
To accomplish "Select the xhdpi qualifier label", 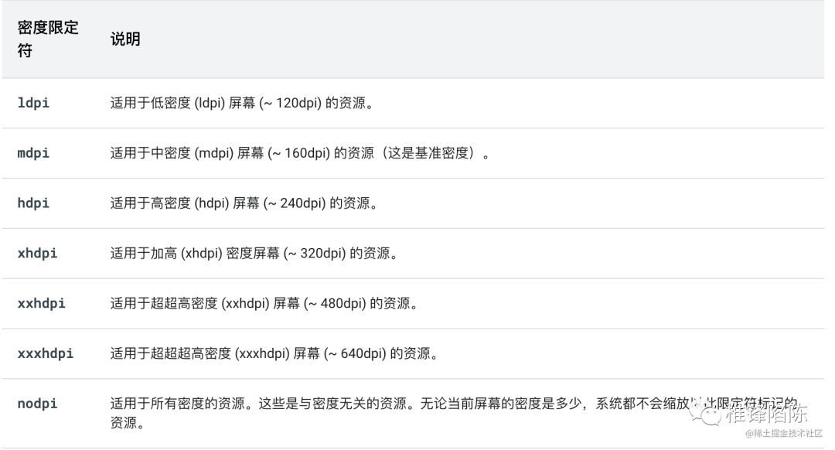I will (37, 253).
